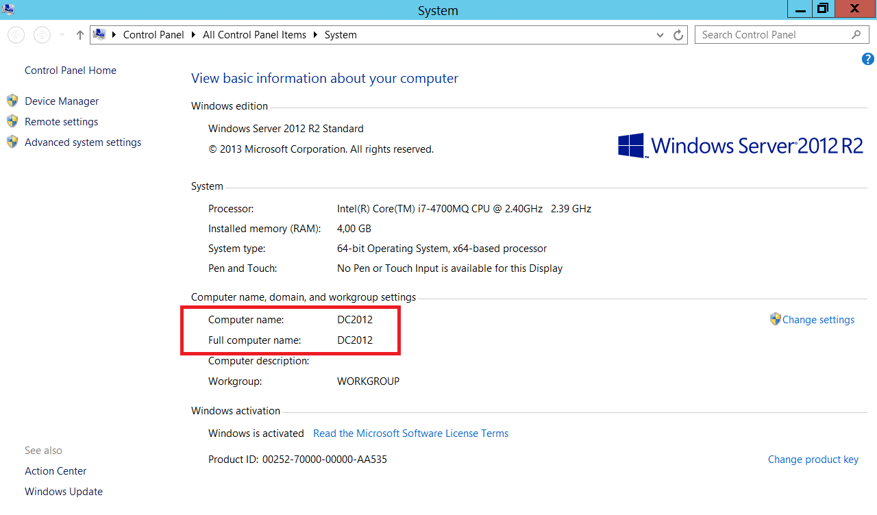Click the Windows Server 2012 R2 logo
Viewport: 877px width, 515px height.
click(740, 145)
